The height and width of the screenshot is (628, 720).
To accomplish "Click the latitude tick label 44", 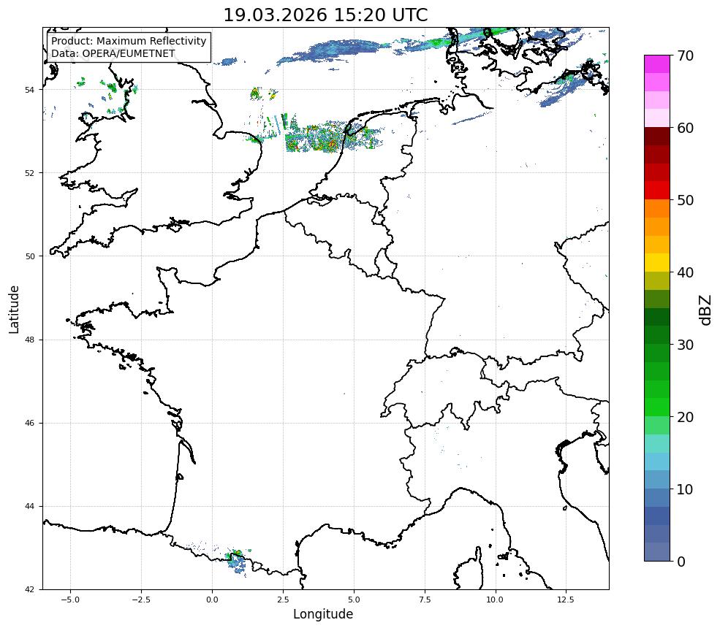I will click(x=29, y=507).
